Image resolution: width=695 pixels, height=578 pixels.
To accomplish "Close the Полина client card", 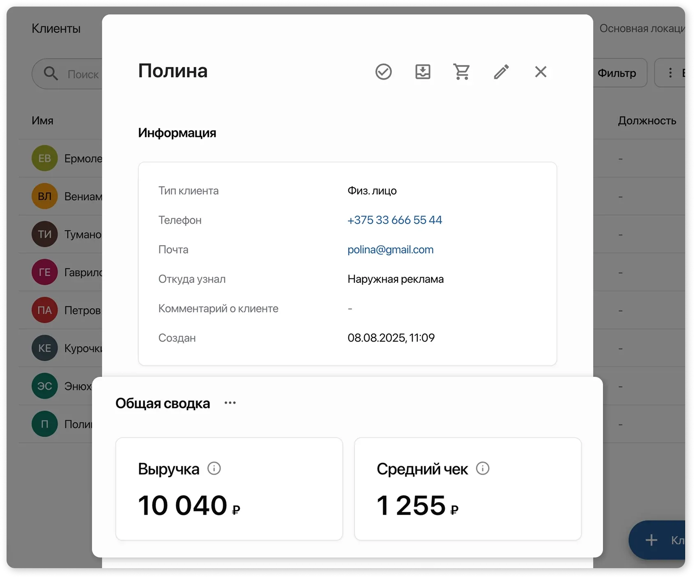I will pos(541,72).
